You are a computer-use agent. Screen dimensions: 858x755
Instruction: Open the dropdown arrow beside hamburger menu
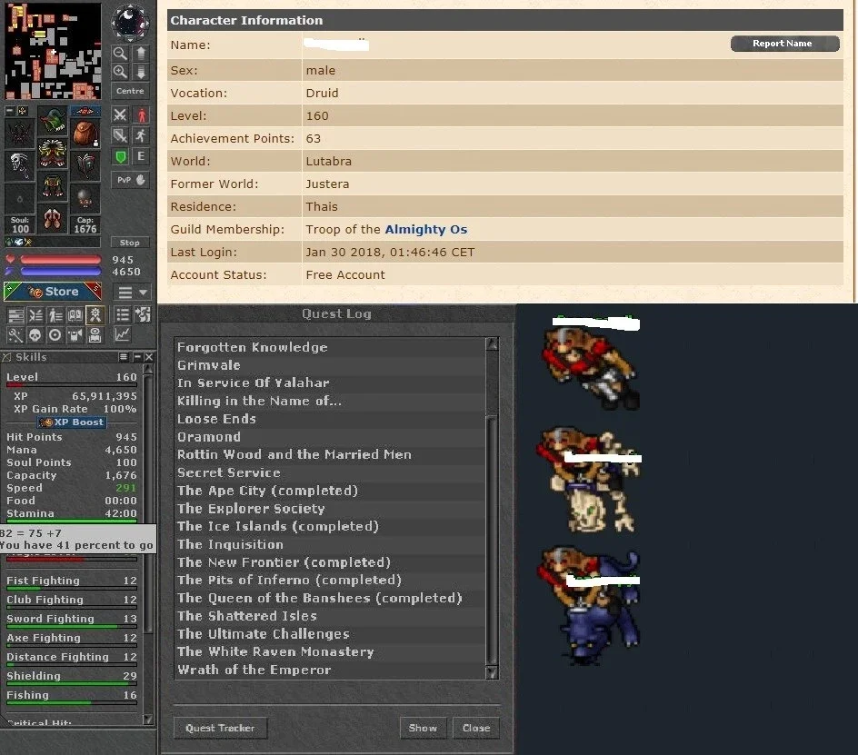pyautogui.click(x=144, y=293)
